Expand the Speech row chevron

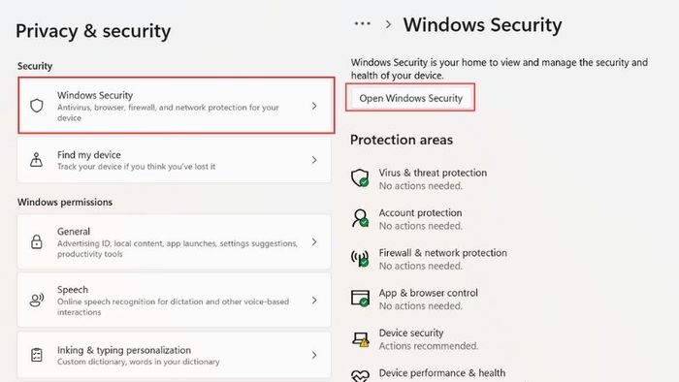pos(314,300)
